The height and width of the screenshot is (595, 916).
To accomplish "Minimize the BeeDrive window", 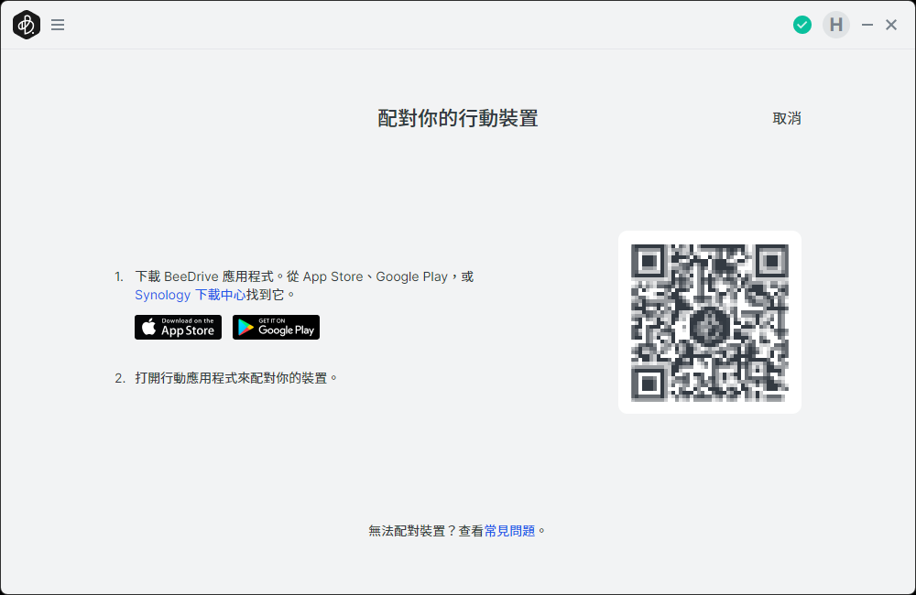I will (867, 26).
